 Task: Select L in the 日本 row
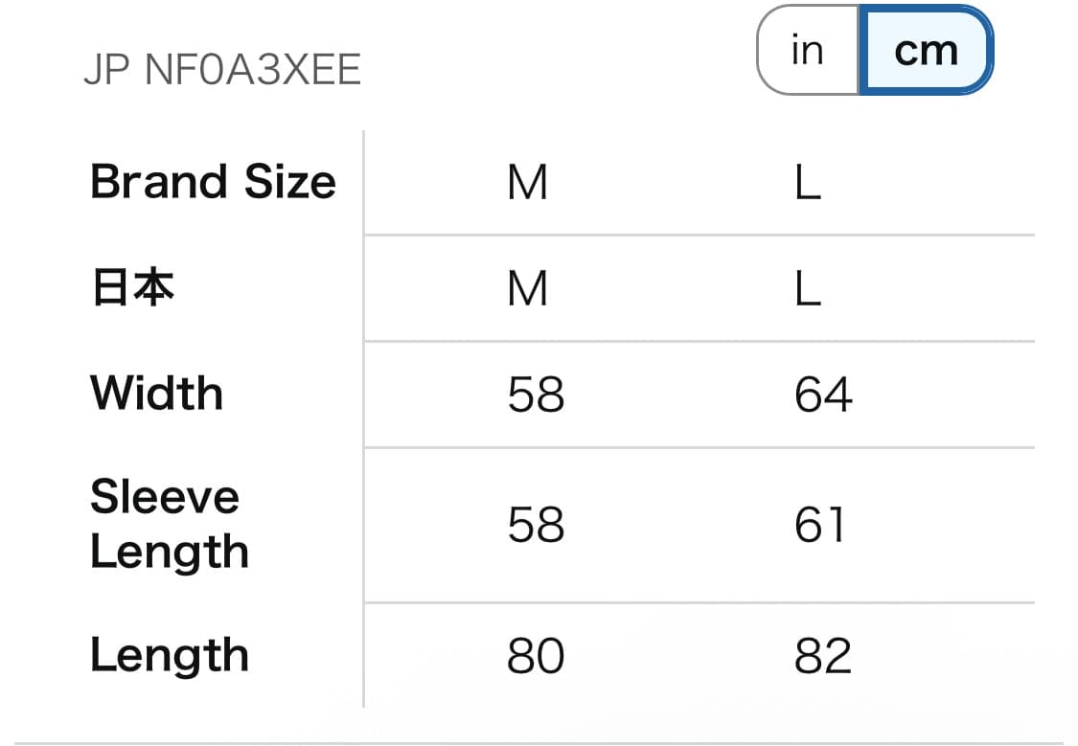click(x=808, y=288)
